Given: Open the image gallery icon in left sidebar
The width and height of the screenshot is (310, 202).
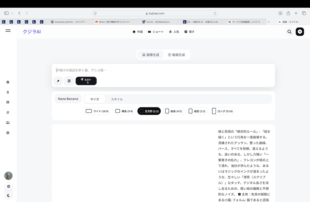Looking at the screenshot, I should click(x=8, y=102).
